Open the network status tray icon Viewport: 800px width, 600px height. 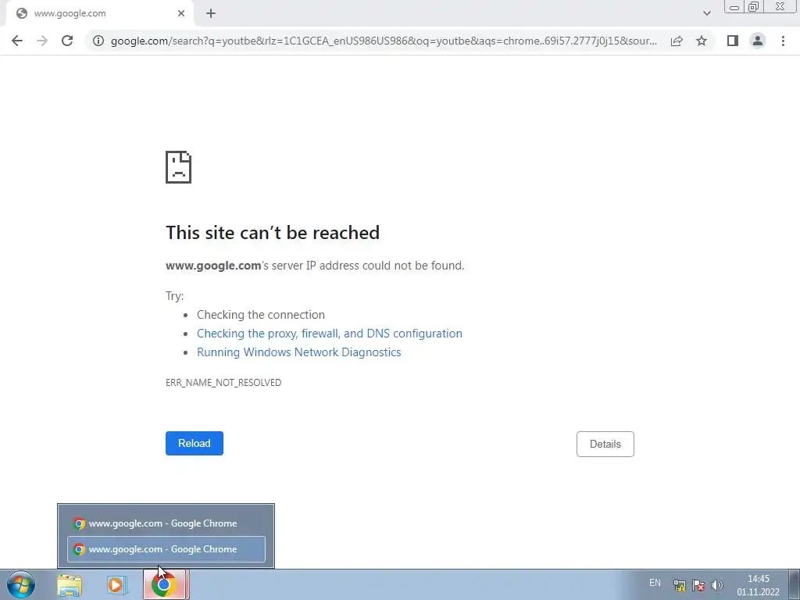coord(679,585)
